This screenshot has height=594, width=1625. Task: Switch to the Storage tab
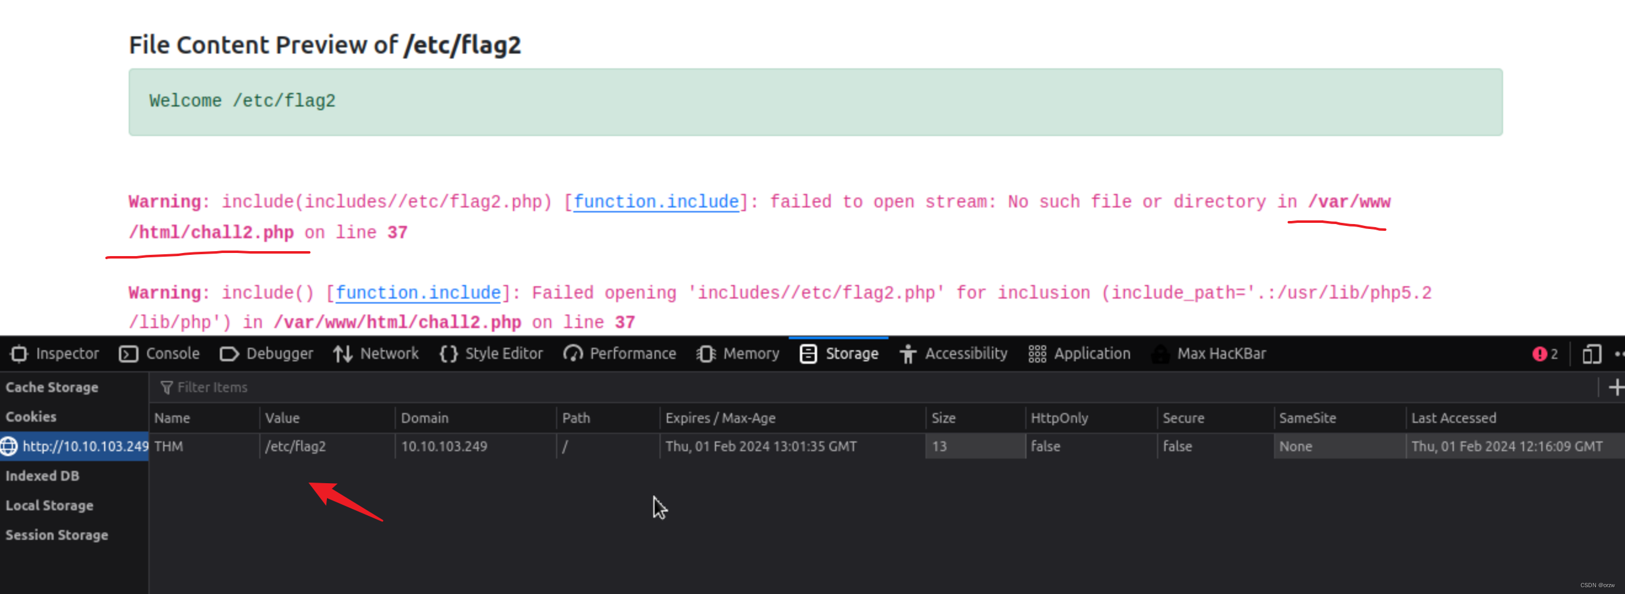coord(839,354)
